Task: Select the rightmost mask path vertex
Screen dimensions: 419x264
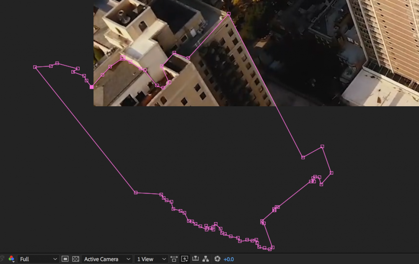Action: [331, 173]
